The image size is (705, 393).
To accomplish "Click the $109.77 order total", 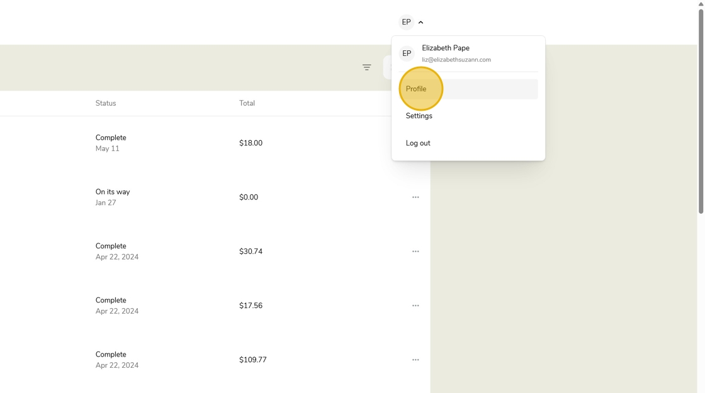I will (x=252, y=360).
